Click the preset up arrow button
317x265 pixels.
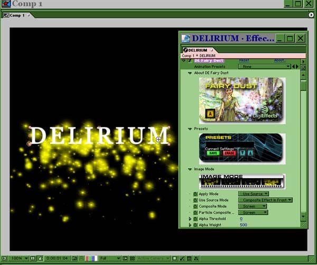point(250,153)
